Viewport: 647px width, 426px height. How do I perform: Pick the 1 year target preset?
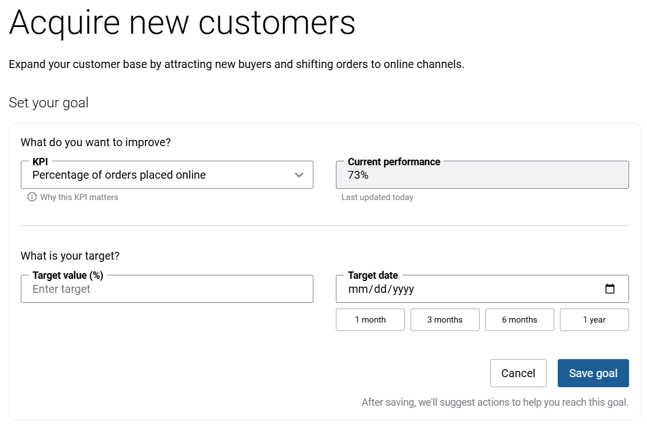point(594,319)
